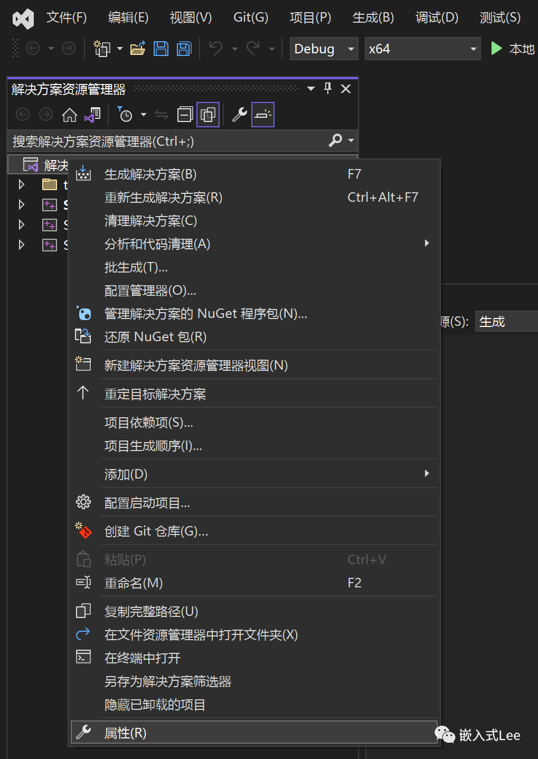
Task: Click the Git repository icon beside 创建 Git 仓库(G)
Action: point(83,531)
